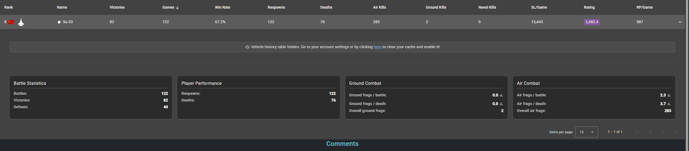Screen dimensions: 689x151
Task: Open chart for Air frags / battle
Action: (x=669, y=95)
